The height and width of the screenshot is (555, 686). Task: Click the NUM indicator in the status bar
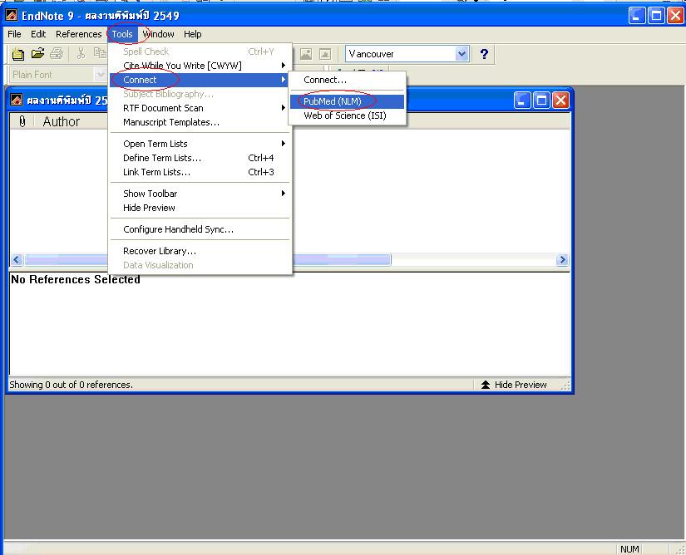(629, 549)
